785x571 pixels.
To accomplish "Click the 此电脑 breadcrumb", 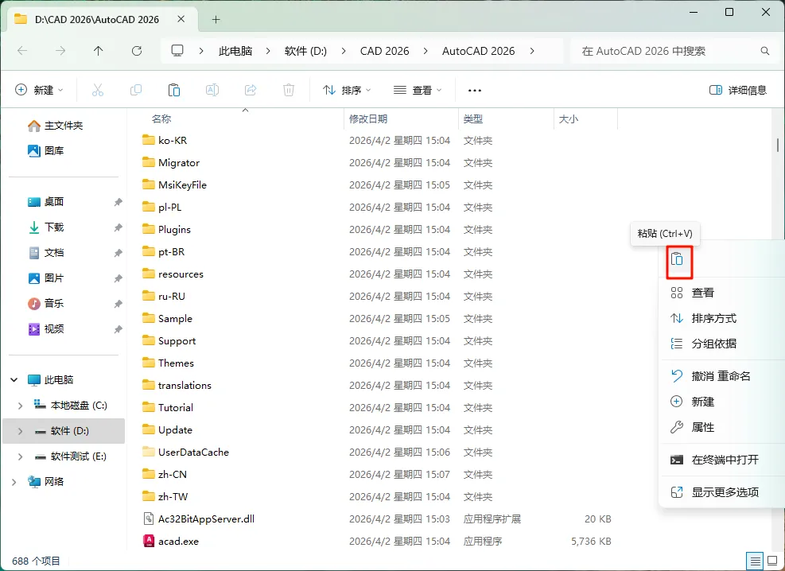I will coord(235,51).
